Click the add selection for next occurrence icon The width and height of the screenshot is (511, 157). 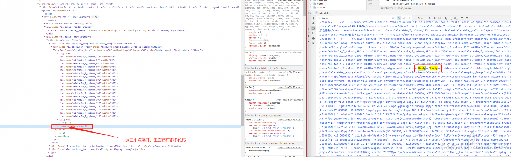point(446,18)
